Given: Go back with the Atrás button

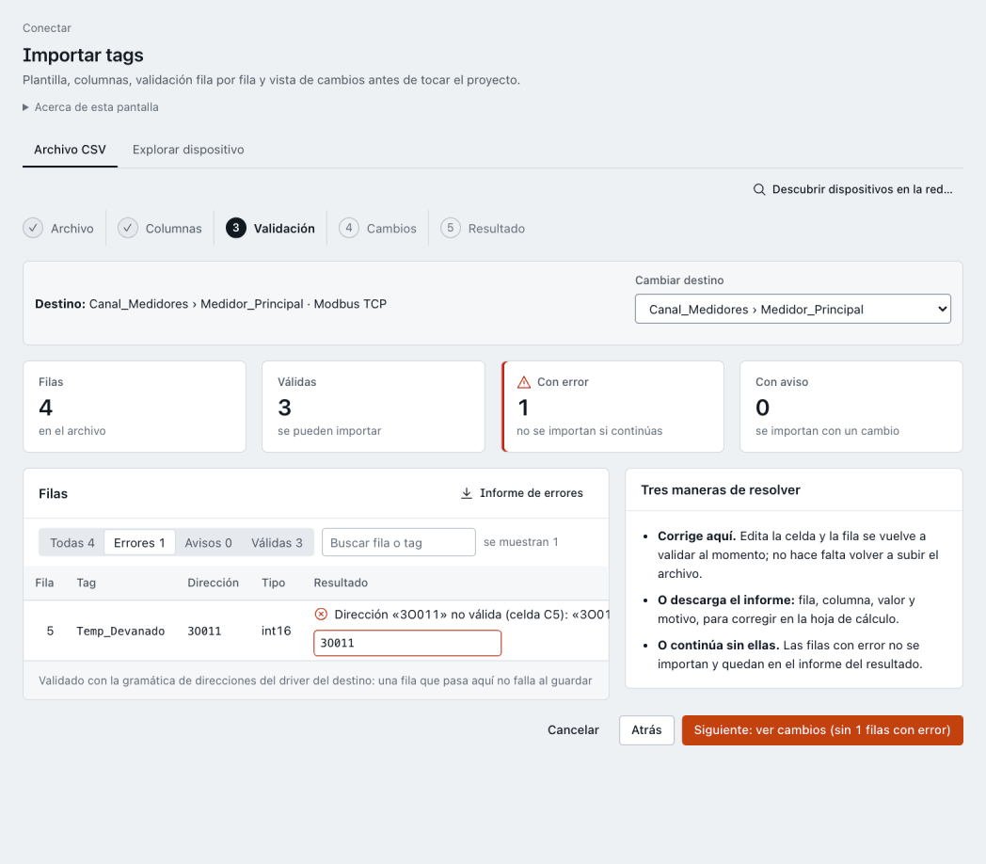Looking at the screenshot, I should tap(646, 730).
